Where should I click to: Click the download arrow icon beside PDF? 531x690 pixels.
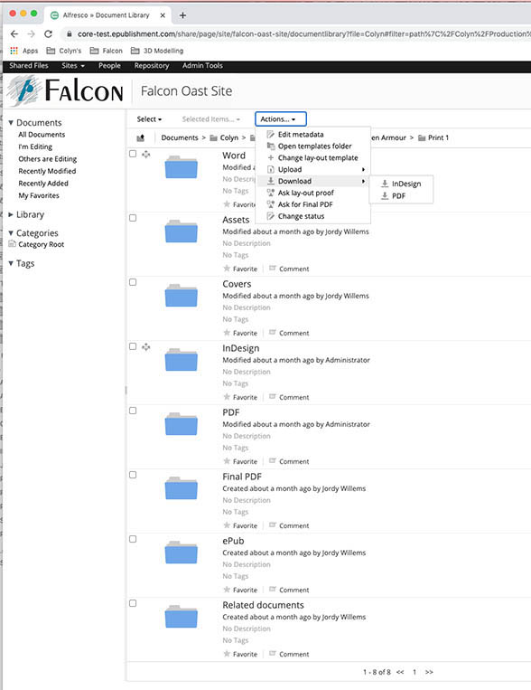click(x=385, y=196)
